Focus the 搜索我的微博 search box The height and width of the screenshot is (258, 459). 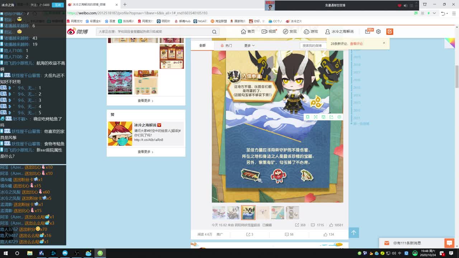(x=313, y=46)
